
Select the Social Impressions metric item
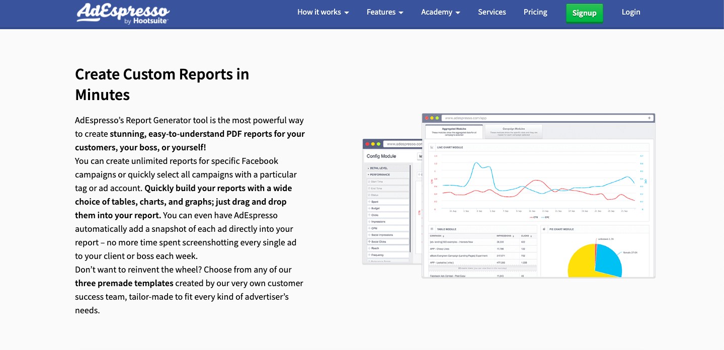388,235
